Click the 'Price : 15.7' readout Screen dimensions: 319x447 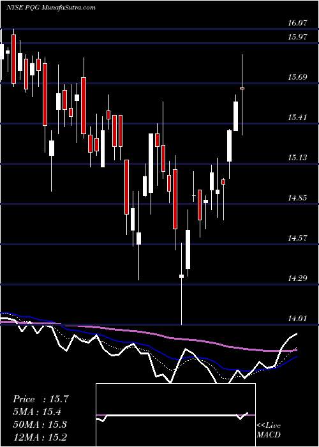[41, 399]
